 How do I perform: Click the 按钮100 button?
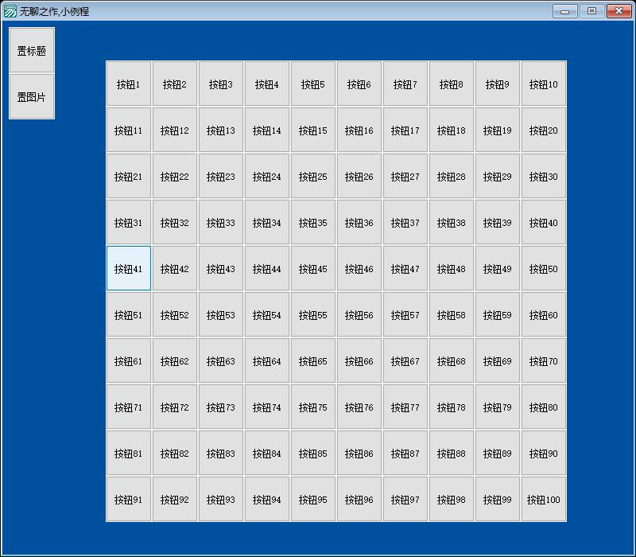point(544,500)
